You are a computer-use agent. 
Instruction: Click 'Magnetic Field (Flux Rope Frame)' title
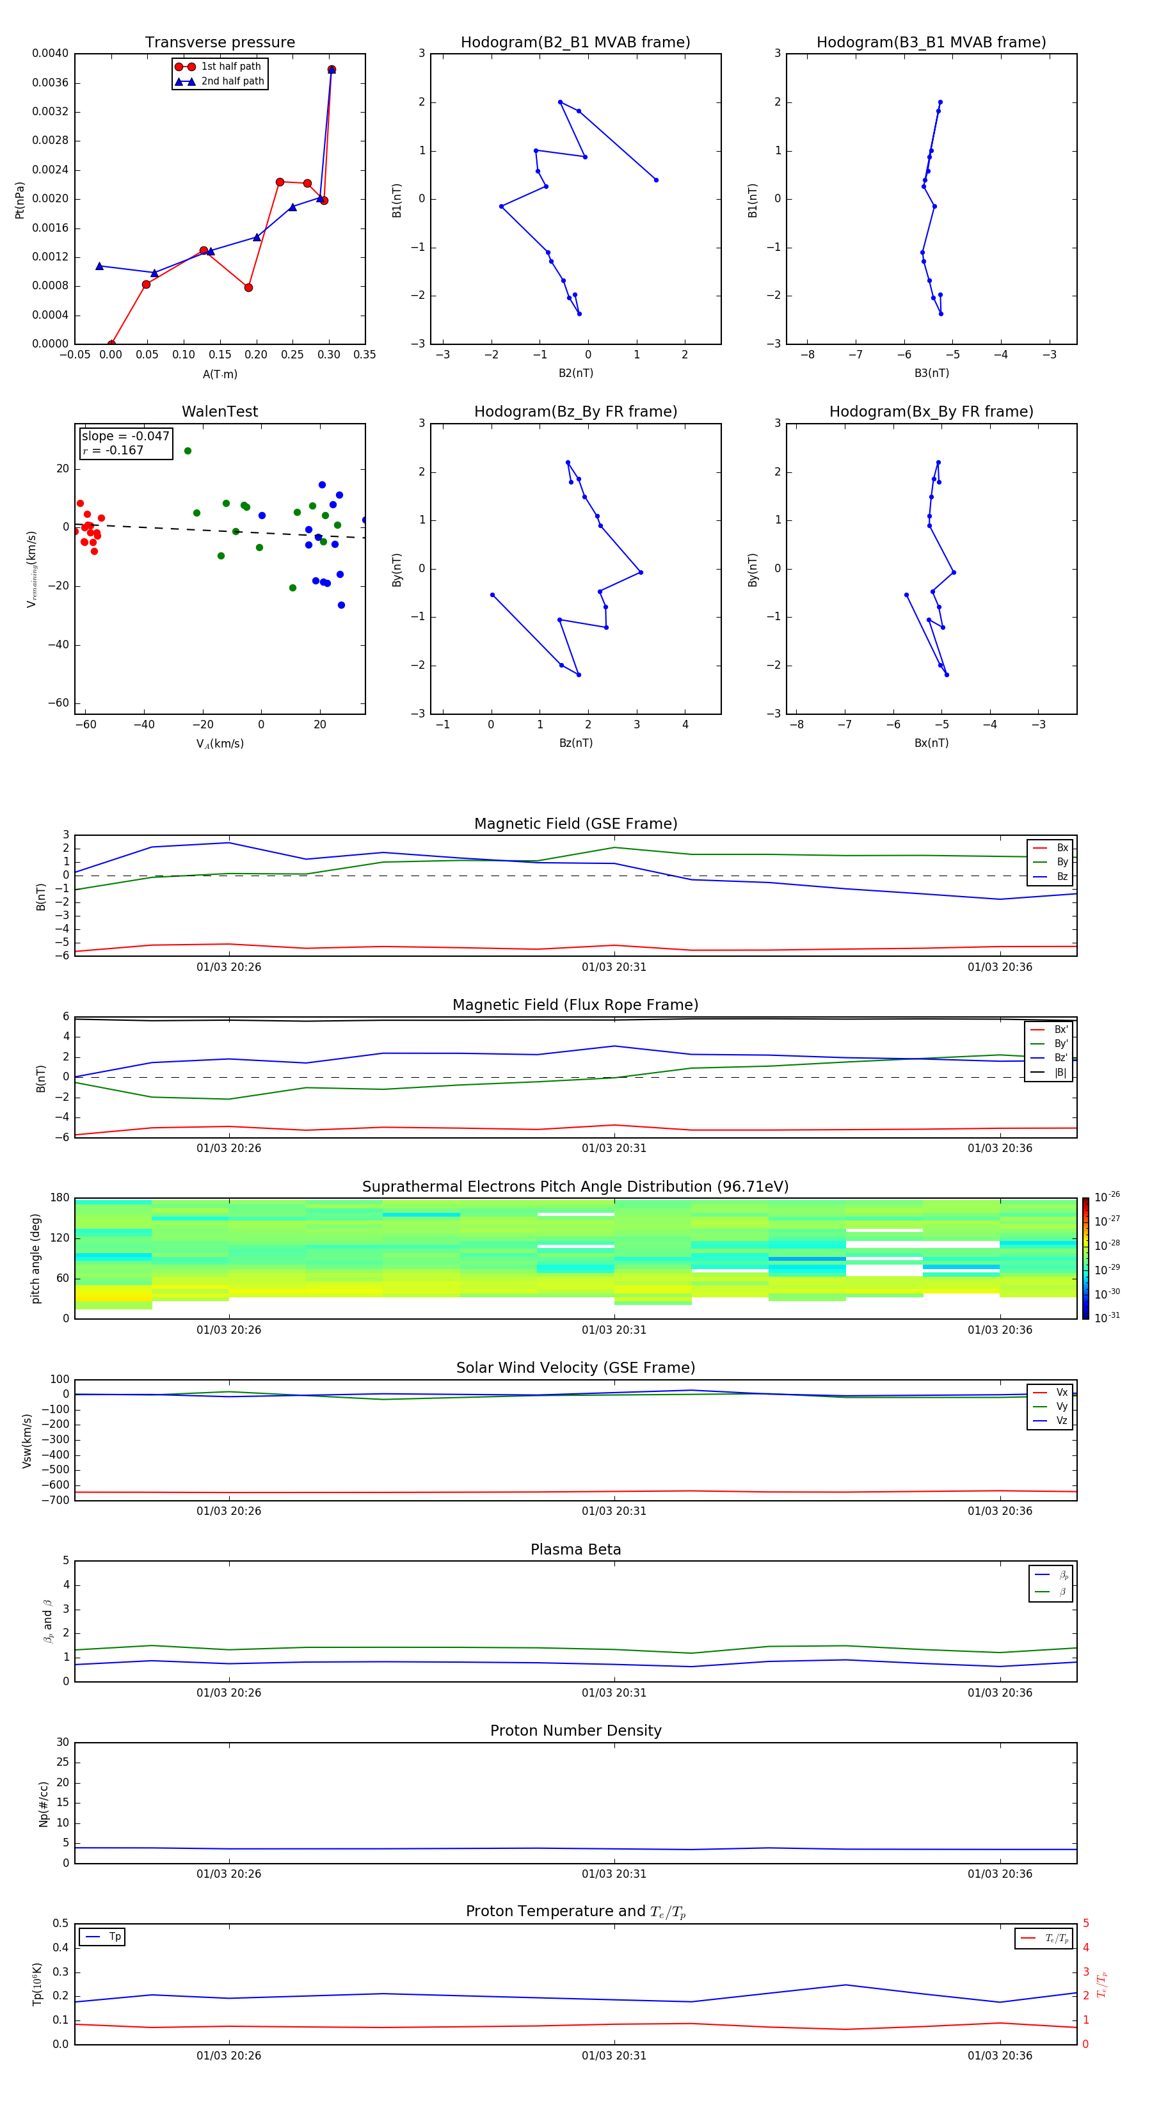[x=575, y=1005]
